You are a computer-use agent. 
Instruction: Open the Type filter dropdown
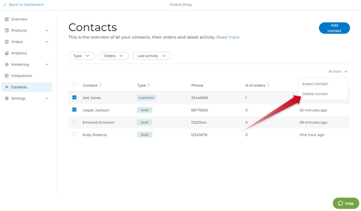[81, 56]
